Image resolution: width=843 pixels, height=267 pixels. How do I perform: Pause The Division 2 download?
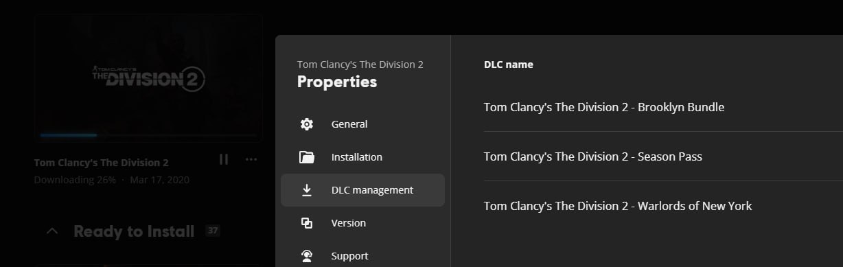pyautogui.click(x=223, y=159)
